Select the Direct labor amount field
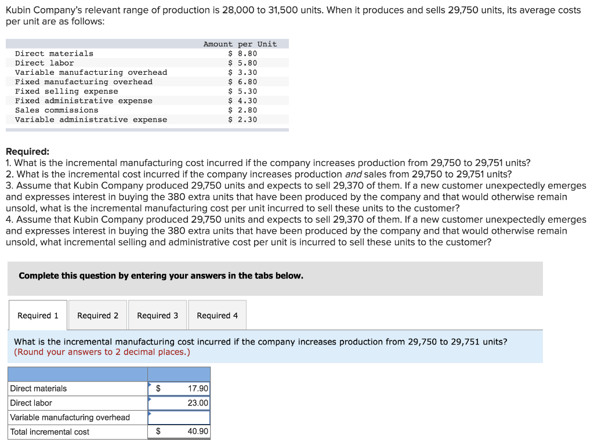The image size is (594, 446). [x=179, y=403]
